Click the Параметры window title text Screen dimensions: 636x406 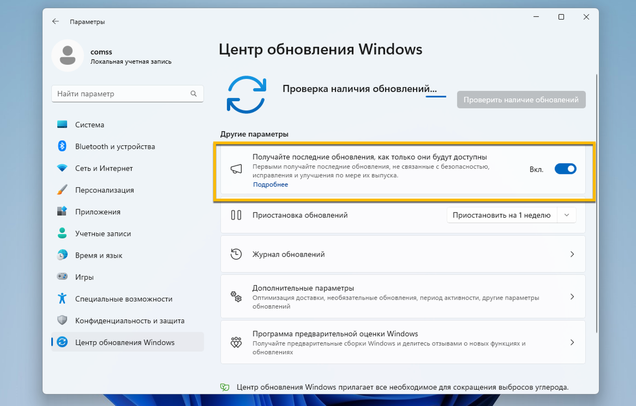coord(87,22)
